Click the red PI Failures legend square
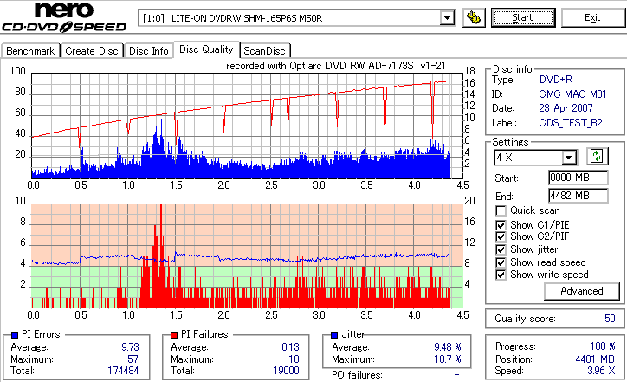627x382 pixels. tap(174, 335)
